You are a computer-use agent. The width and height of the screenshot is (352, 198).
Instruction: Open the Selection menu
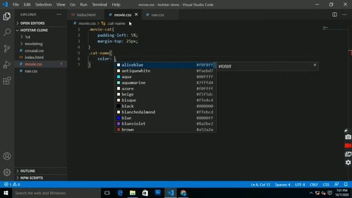coord(43,4)
